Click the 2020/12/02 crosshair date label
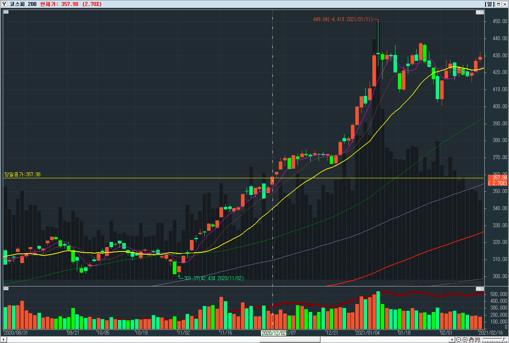509x343 pixels. click(x=273, y=333)
